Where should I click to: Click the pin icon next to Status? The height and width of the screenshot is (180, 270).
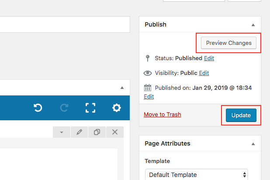(x=147, y=58)
